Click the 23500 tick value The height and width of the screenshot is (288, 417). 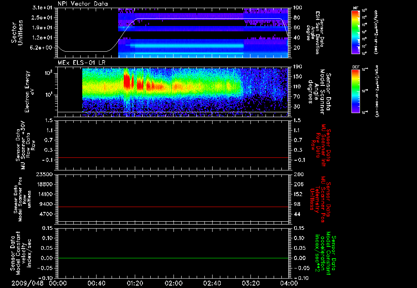click(x=44, y=175)
